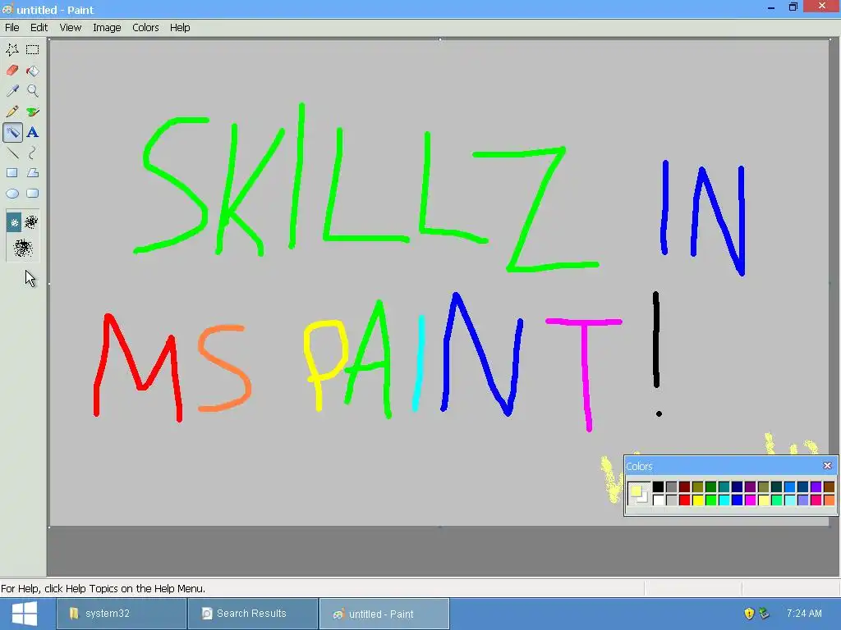This screenshot has width=841, height=630.
Task: Pick the Eraser tool
Action: pos(12,71)
